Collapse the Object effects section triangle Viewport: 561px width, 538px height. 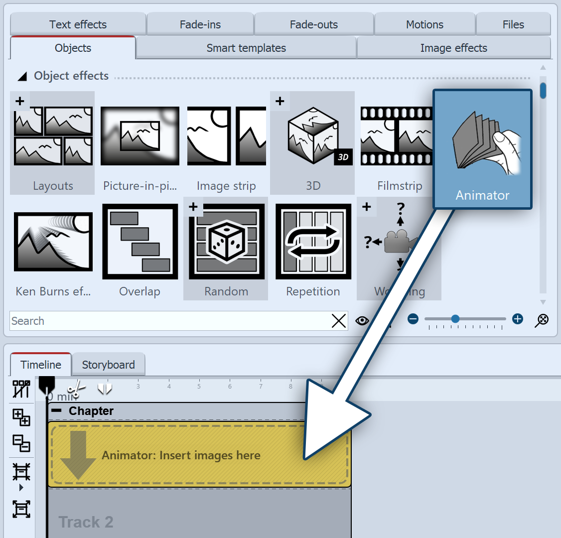[22, 77]
